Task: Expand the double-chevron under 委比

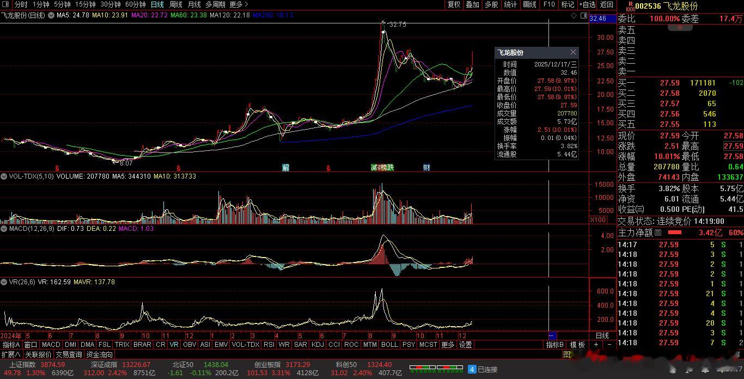Action: (x=680, y=27)
